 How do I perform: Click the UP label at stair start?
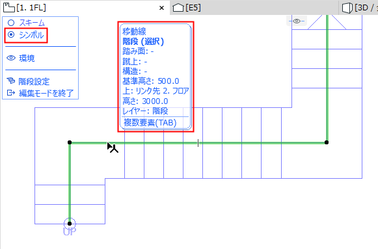(70, 231)
